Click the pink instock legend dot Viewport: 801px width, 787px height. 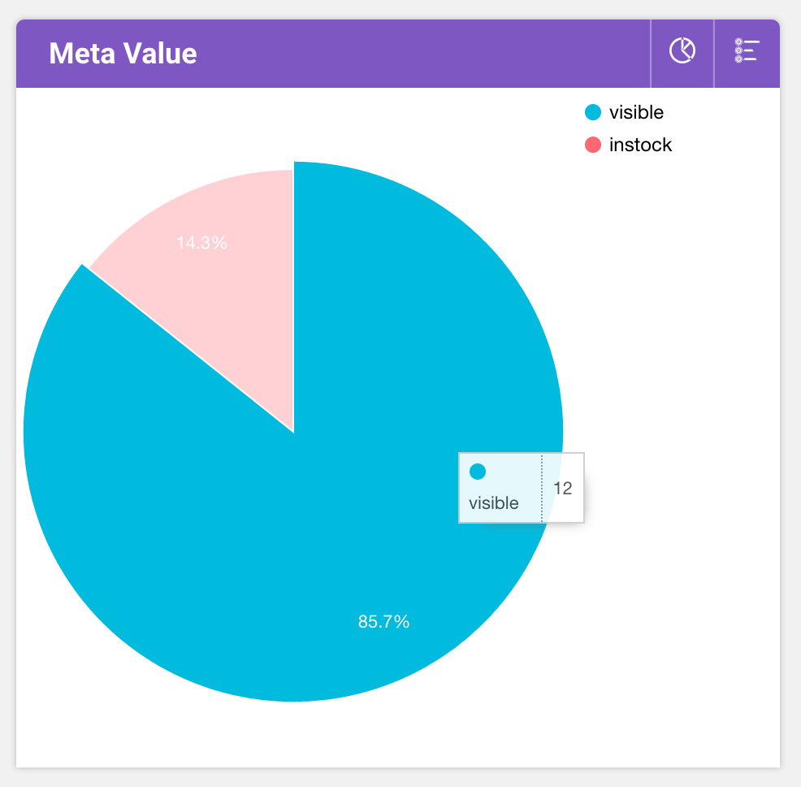click(593, 146)
